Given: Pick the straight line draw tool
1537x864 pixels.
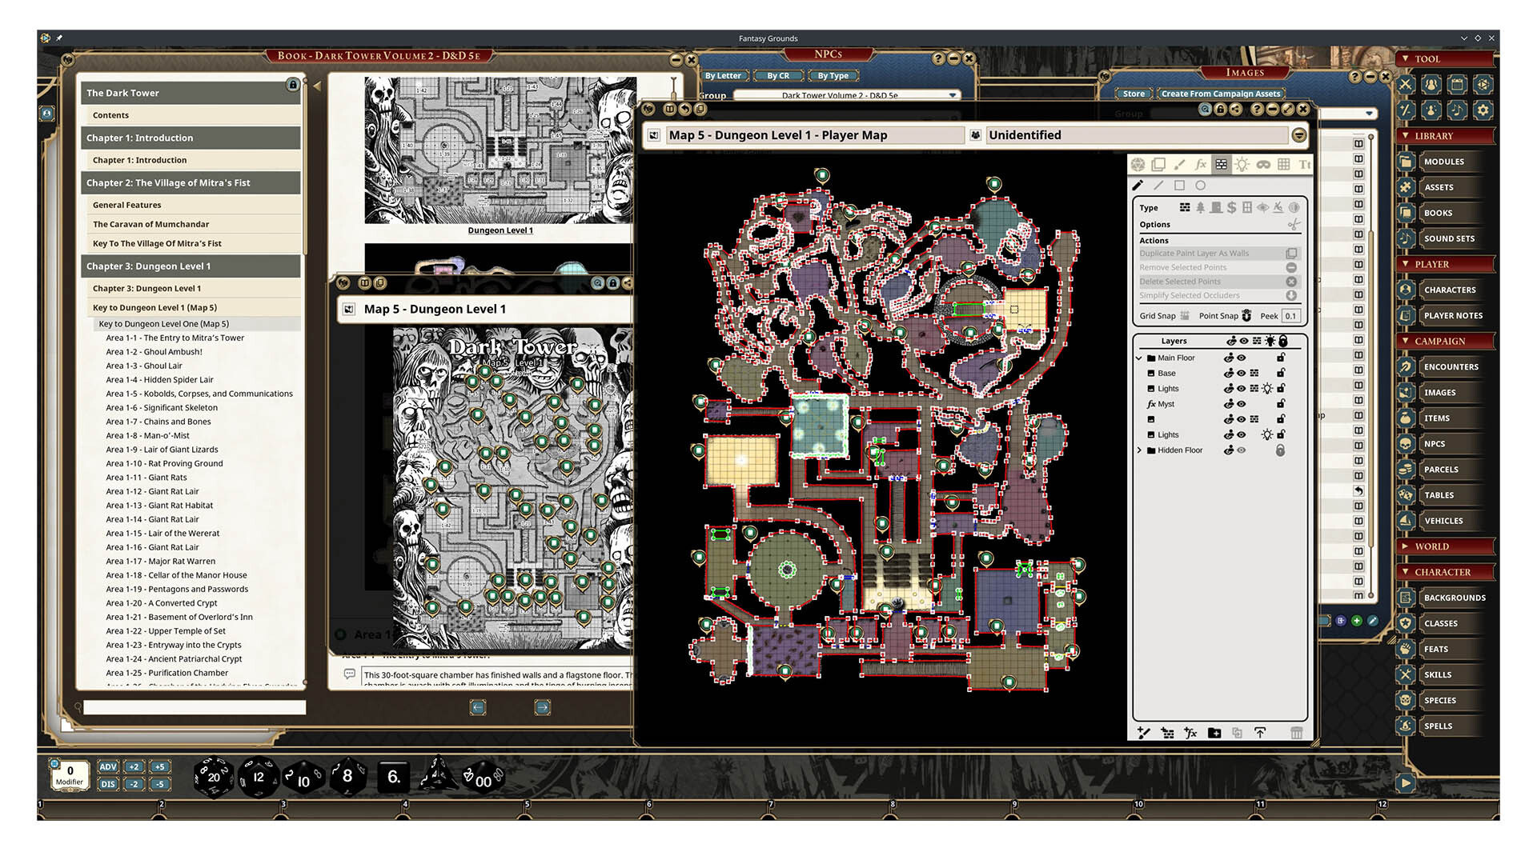Looking at the screenshot, I should (1158, 186).
